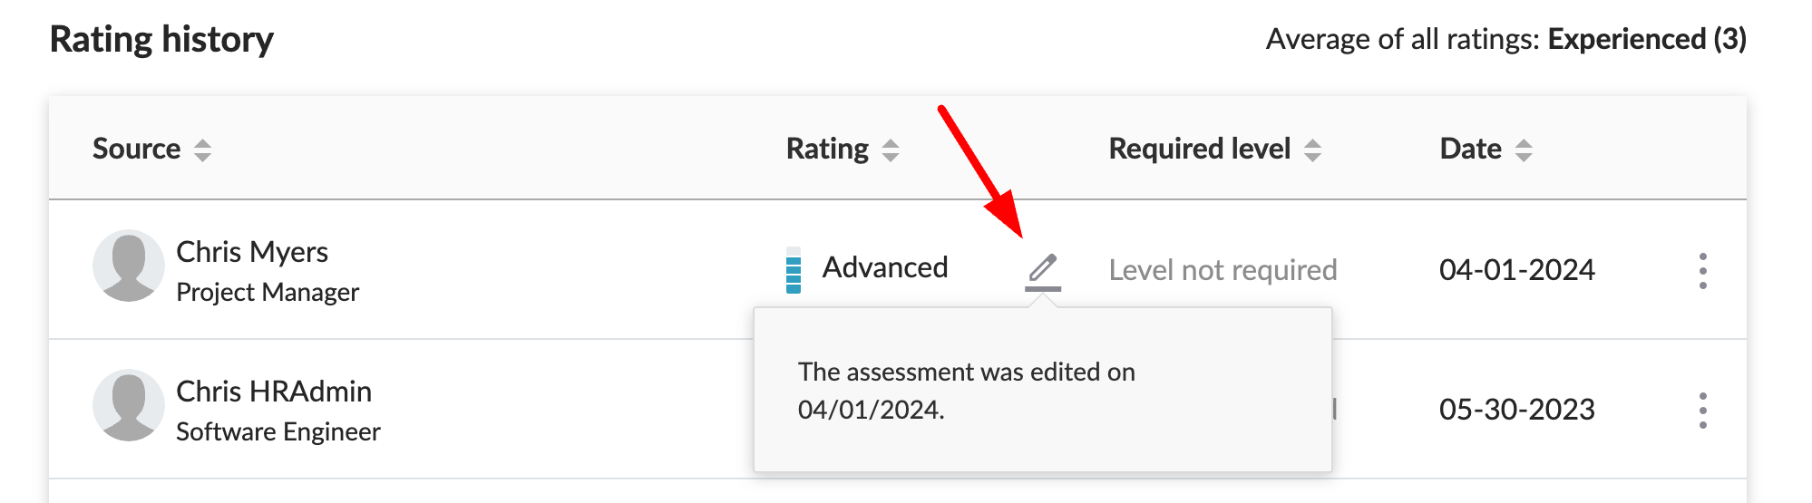The image size is (1812, 503).
Task: Click the 05-30-2023 date cell
Action: coord(1517,410)
